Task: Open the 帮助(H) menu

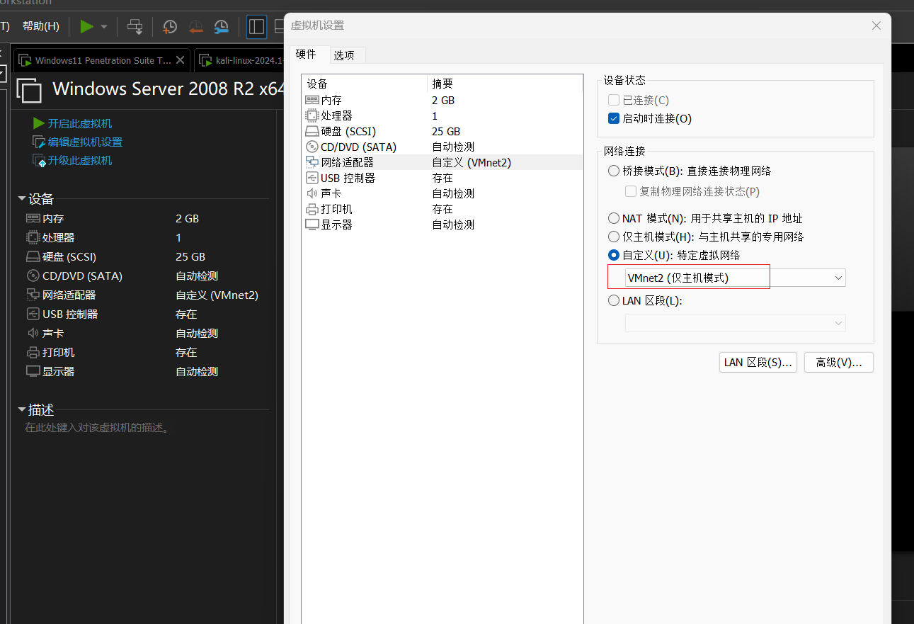Action: coord(41,26)
